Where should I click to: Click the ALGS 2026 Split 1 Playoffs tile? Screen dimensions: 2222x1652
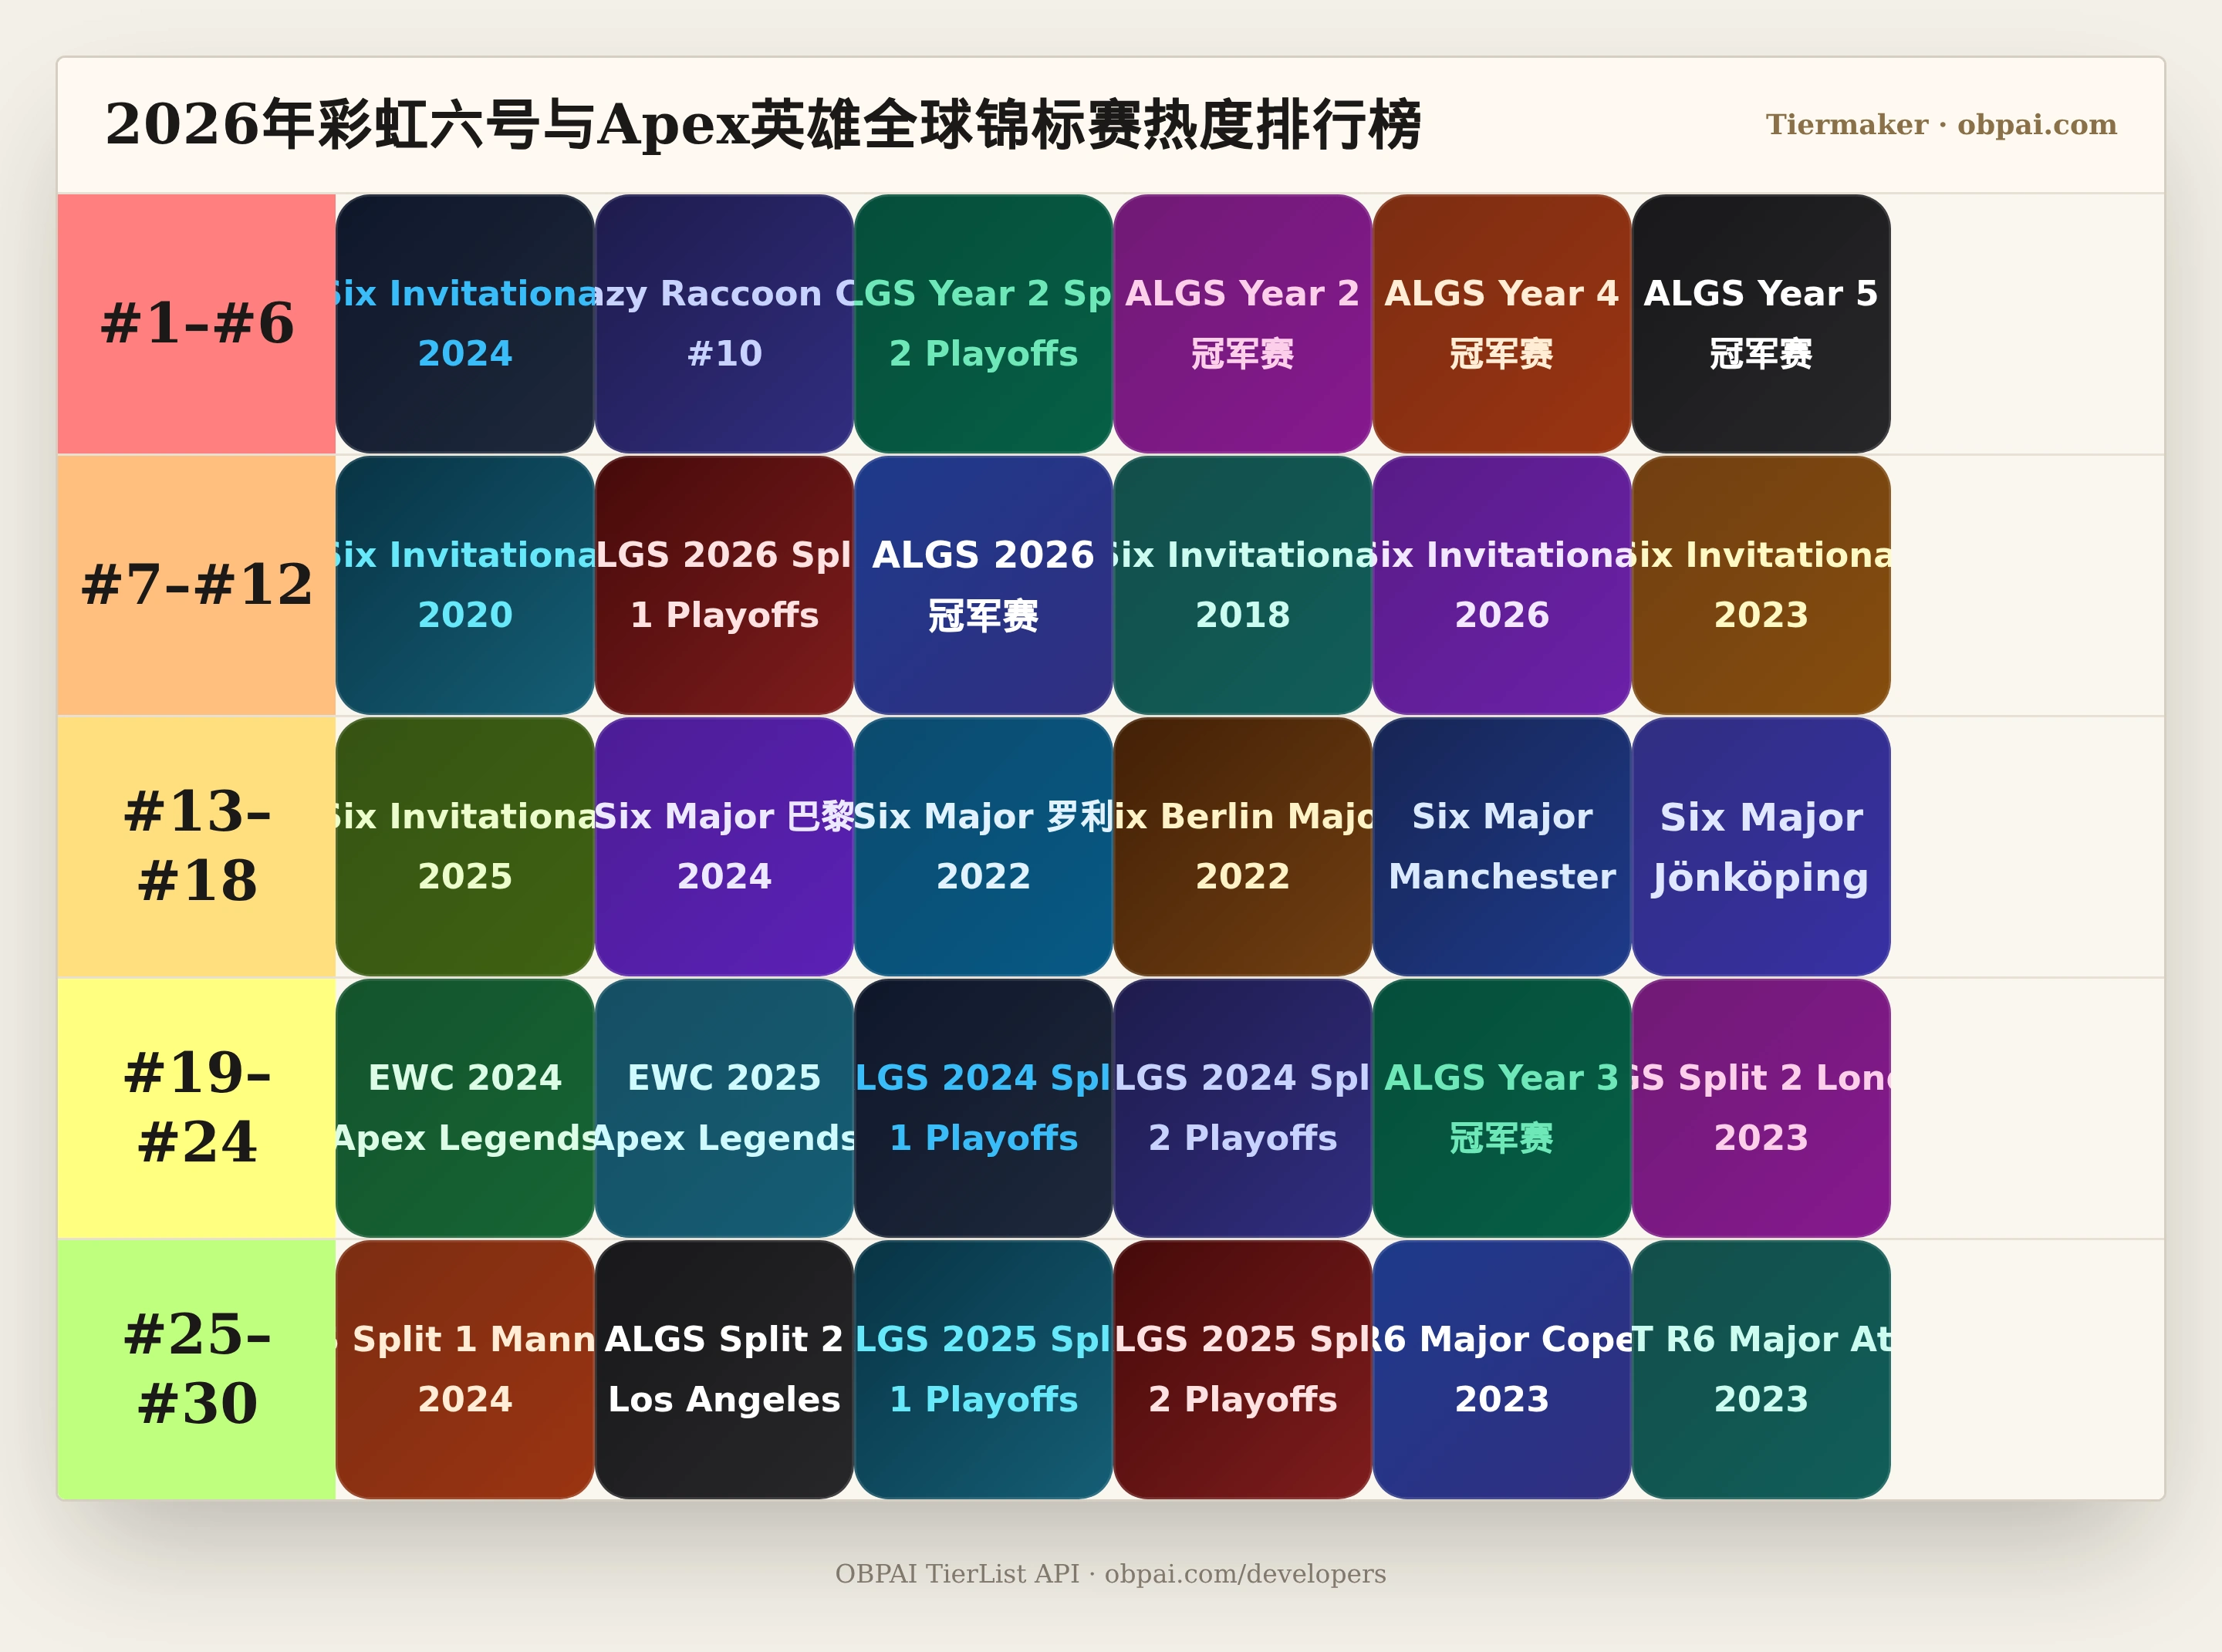(x=724, y=585)
